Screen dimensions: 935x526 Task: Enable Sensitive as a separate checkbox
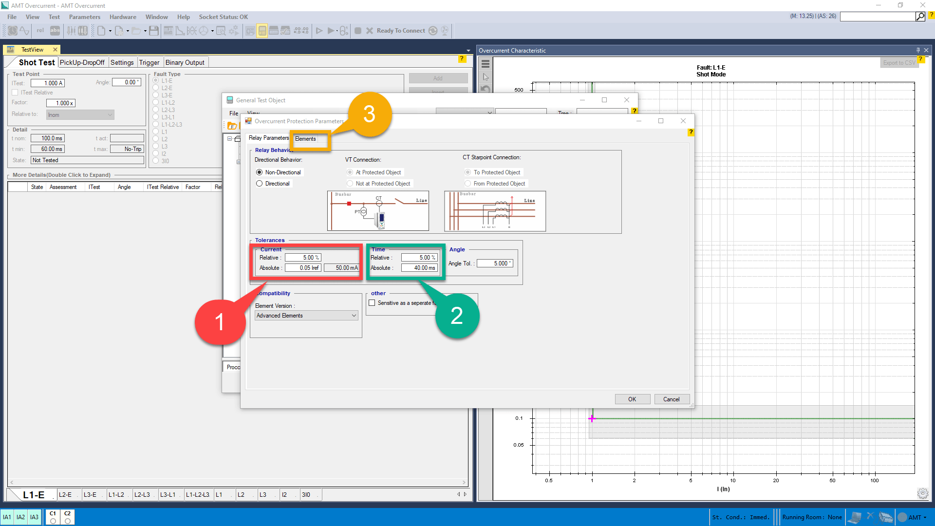(372, 303)
